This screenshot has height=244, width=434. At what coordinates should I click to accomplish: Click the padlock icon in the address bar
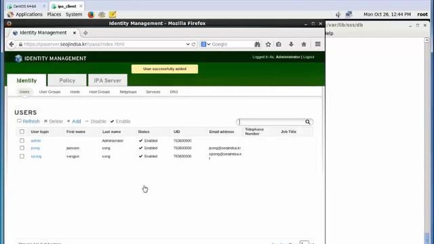20,44
